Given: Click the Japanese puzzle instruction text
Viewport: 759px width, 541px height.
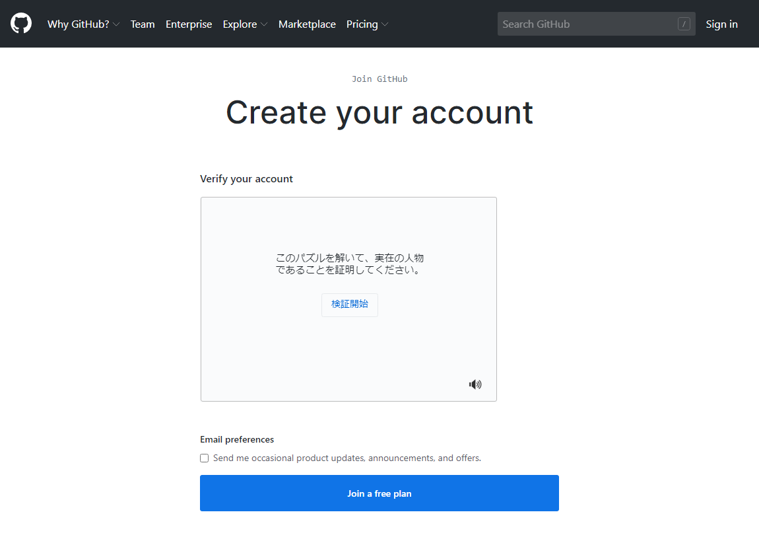Looking at the screenshot, I should tap(349, 264).
